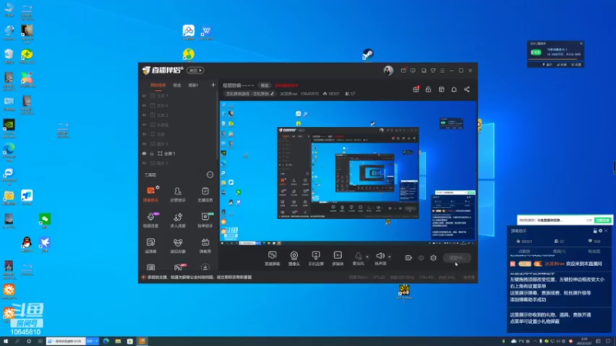Open the 读弹幕 tool icon
Screen dimensions: 616x346
pos(150,245)
